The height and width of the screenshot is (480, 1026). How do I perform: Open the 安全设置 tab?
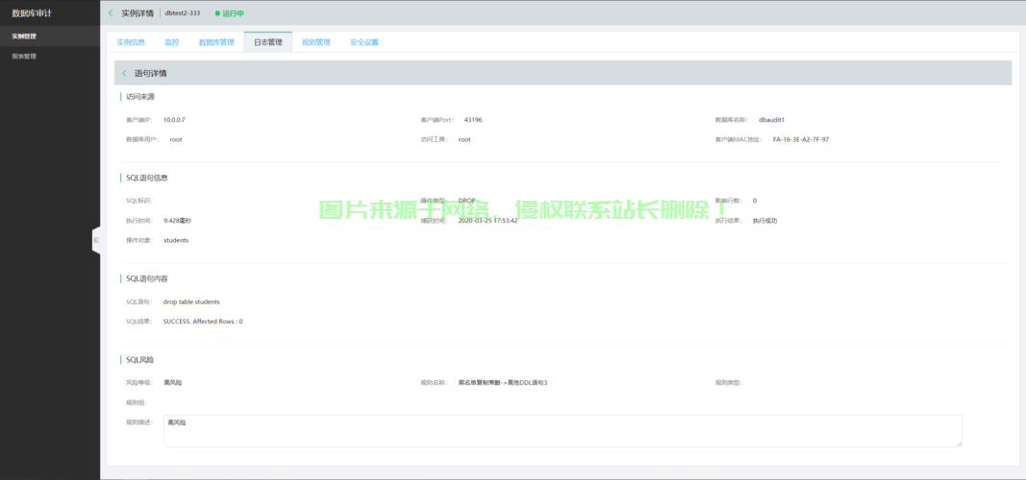363,42
